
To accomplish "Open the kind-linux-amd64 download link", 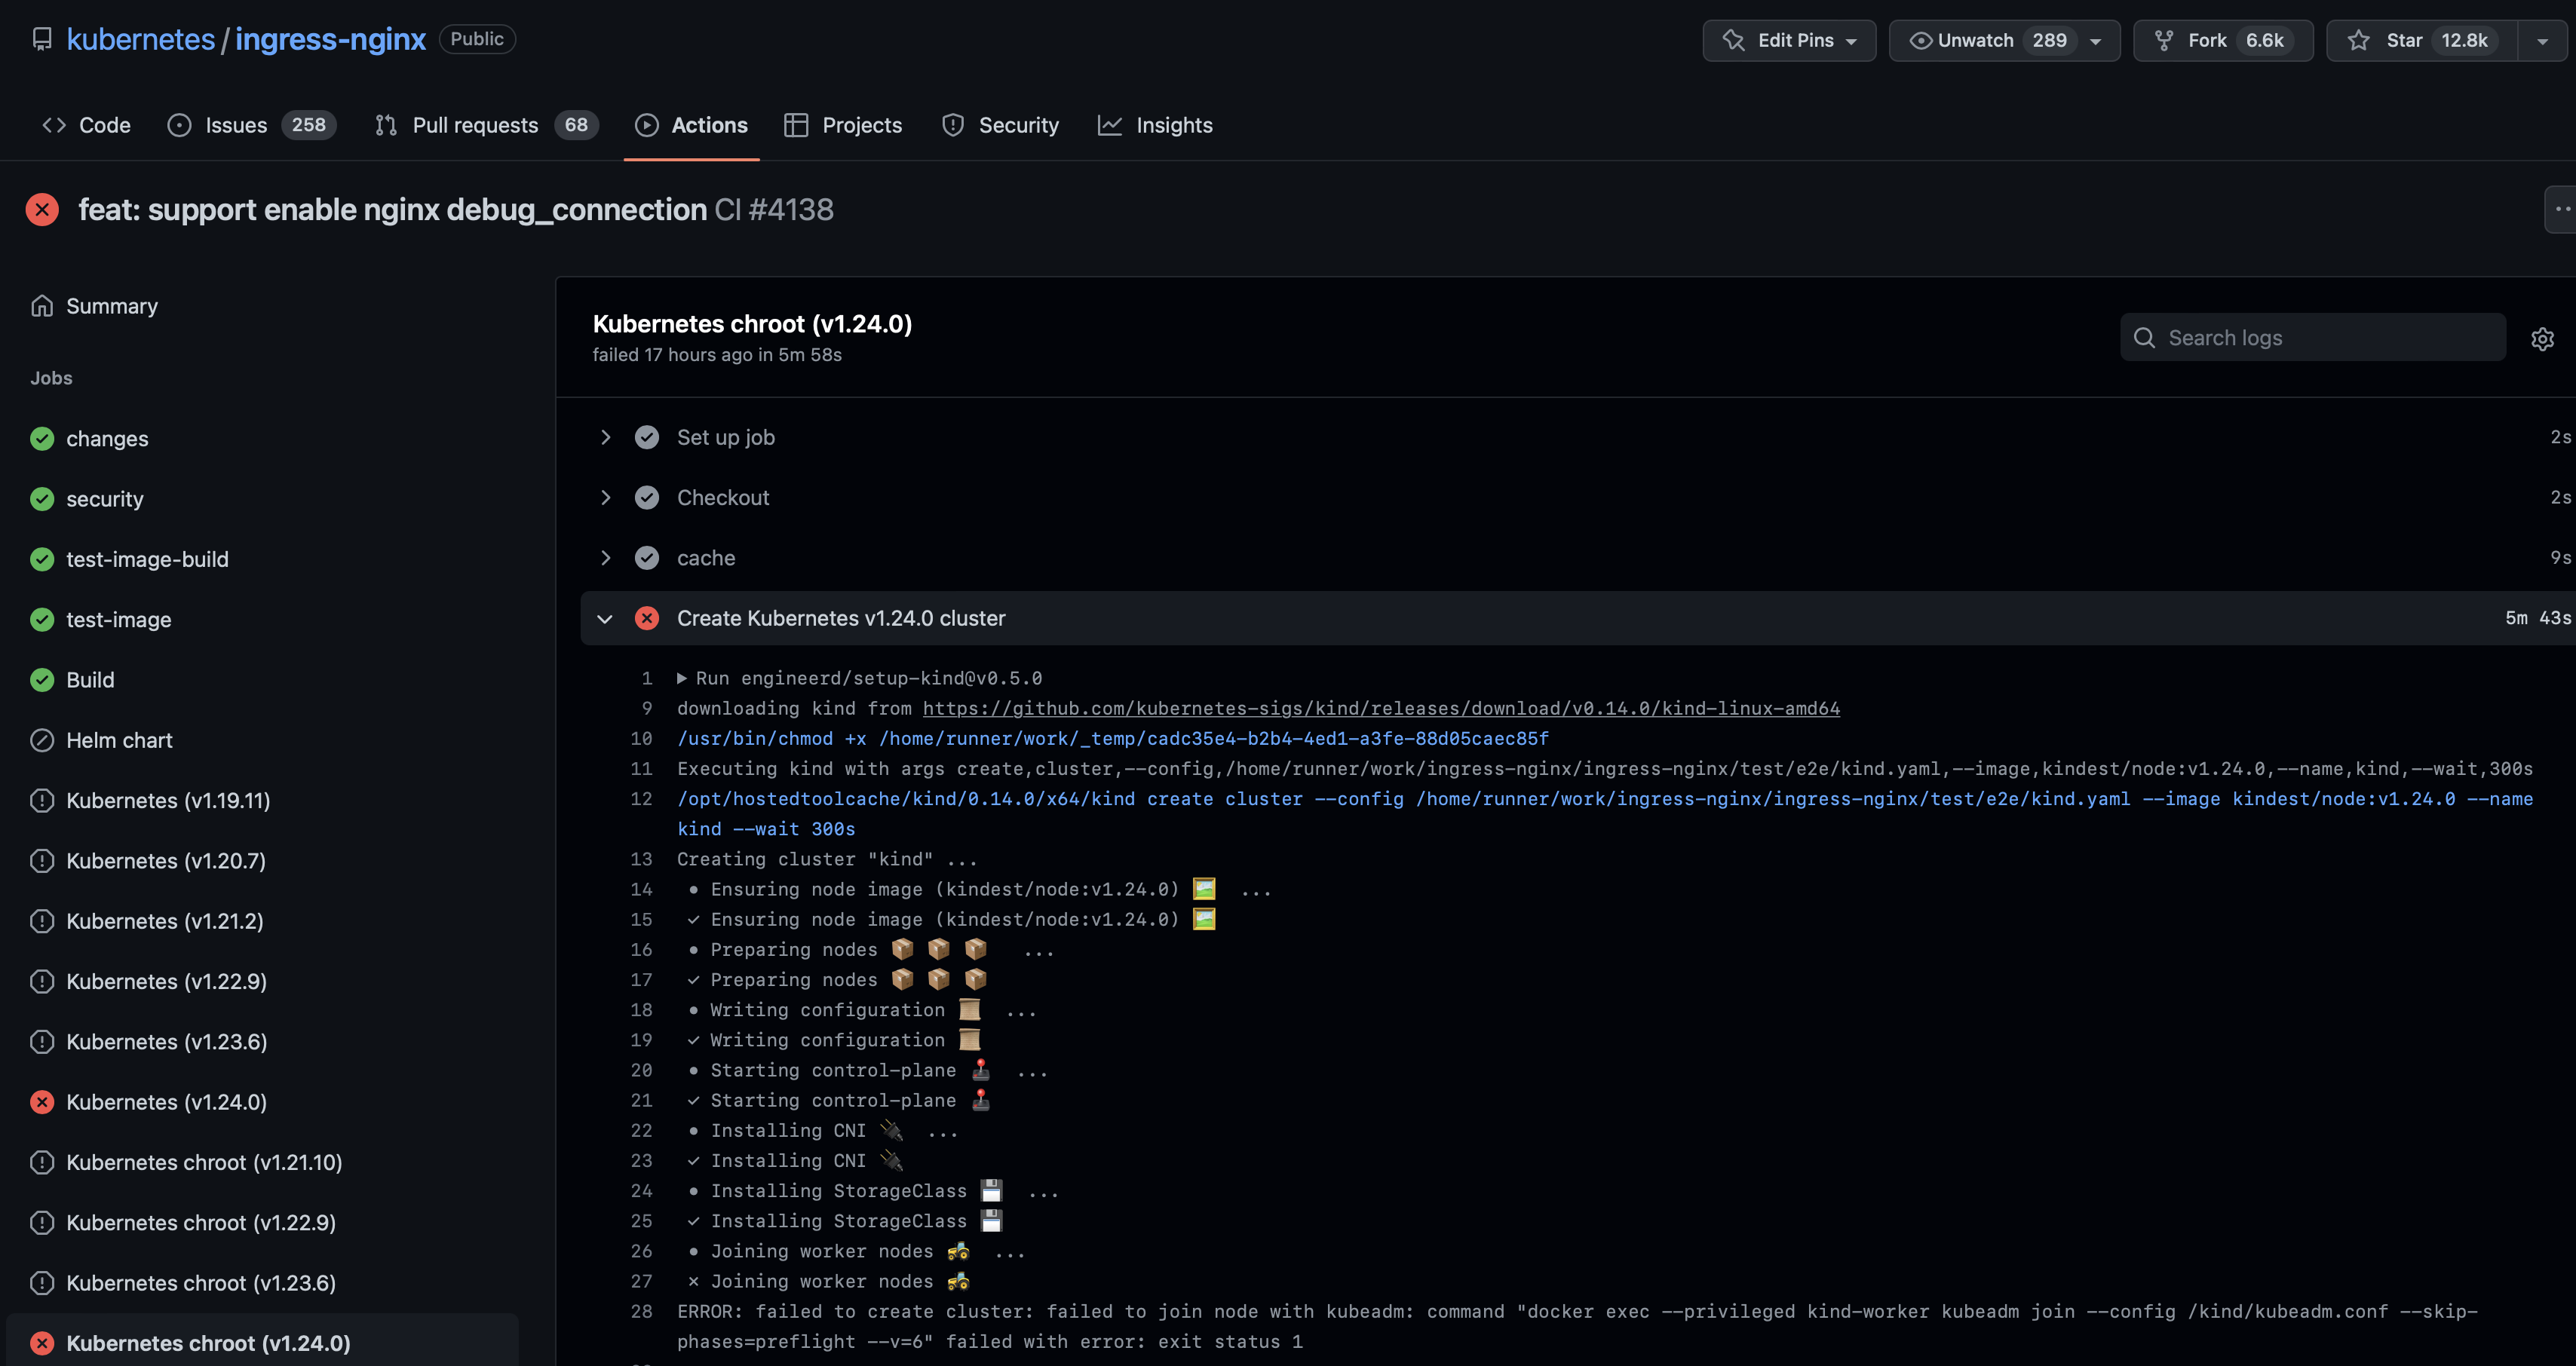I will pos(1380,708).
